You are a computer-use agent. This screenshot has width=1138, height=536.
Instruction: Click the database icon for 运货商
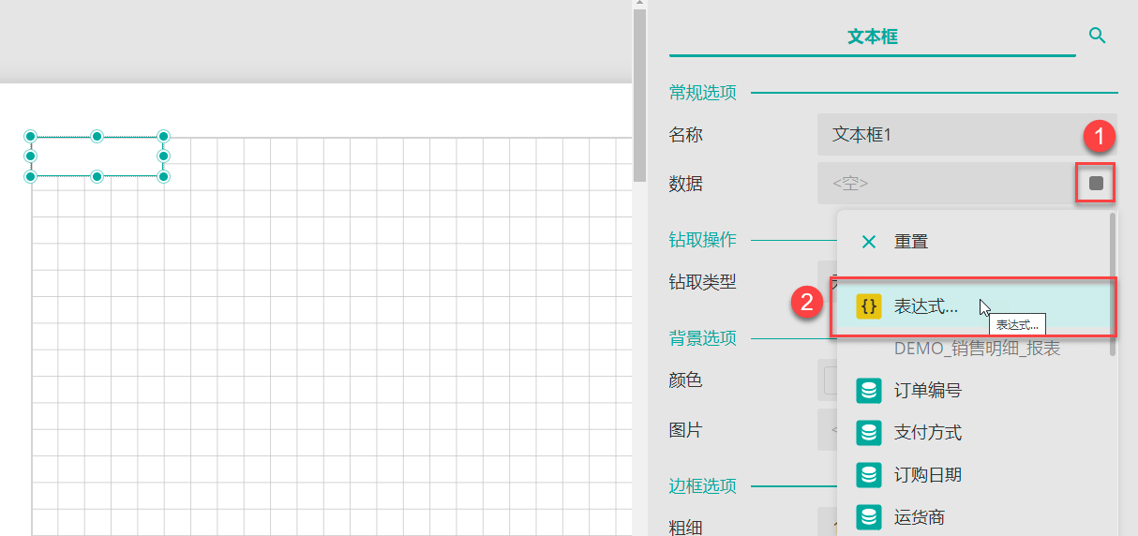click(869, 516)
